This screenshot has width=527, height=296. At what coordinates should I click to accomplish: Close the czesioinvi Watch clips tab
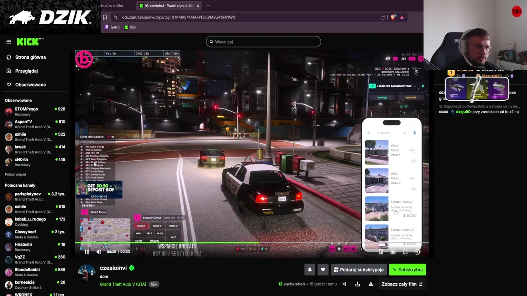pos(198,6)
